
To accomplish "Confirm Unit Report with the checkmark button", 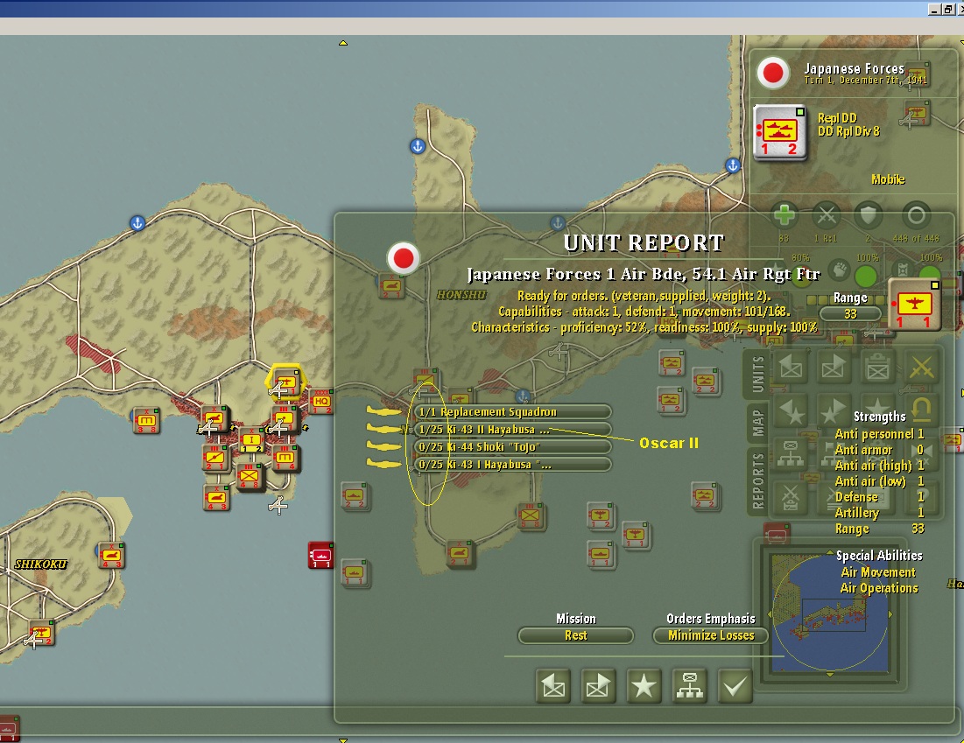I will [x=735, y=686].
